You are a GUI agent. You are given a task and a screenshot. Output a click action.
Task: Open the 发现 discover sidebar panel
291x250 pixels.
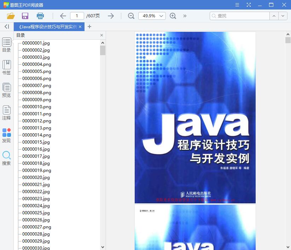6,135
